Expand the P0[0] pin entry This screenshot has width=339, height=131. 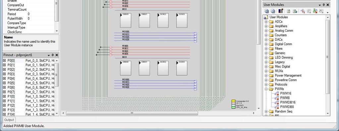point(4,61)
